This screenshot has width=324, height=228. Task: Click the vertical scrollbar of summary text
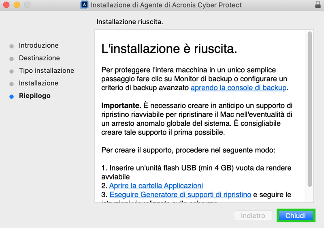tap(309, 110)
